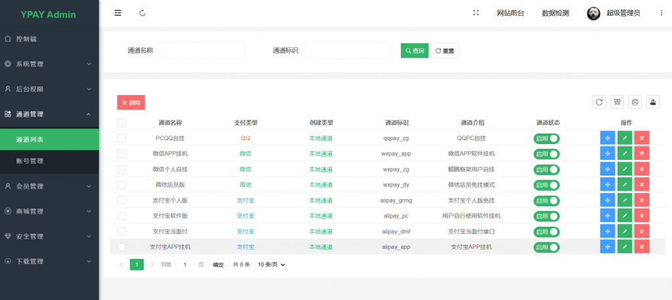Screen dimensions: 672x300
Task: Click the green 查询 search button
Action: tap(415, 50)
